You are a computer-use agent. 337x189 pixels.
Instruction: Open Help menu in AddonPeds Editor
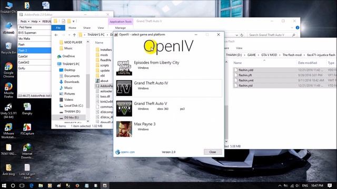click(x=36, y=22)
